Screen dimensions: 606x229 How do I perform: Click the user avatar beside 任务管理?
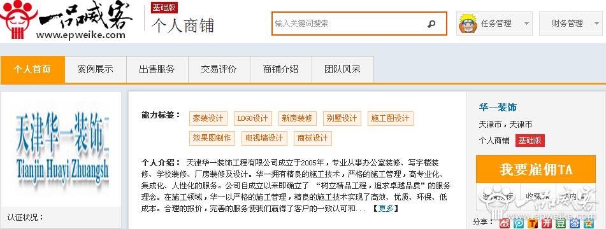coord(468,24)
